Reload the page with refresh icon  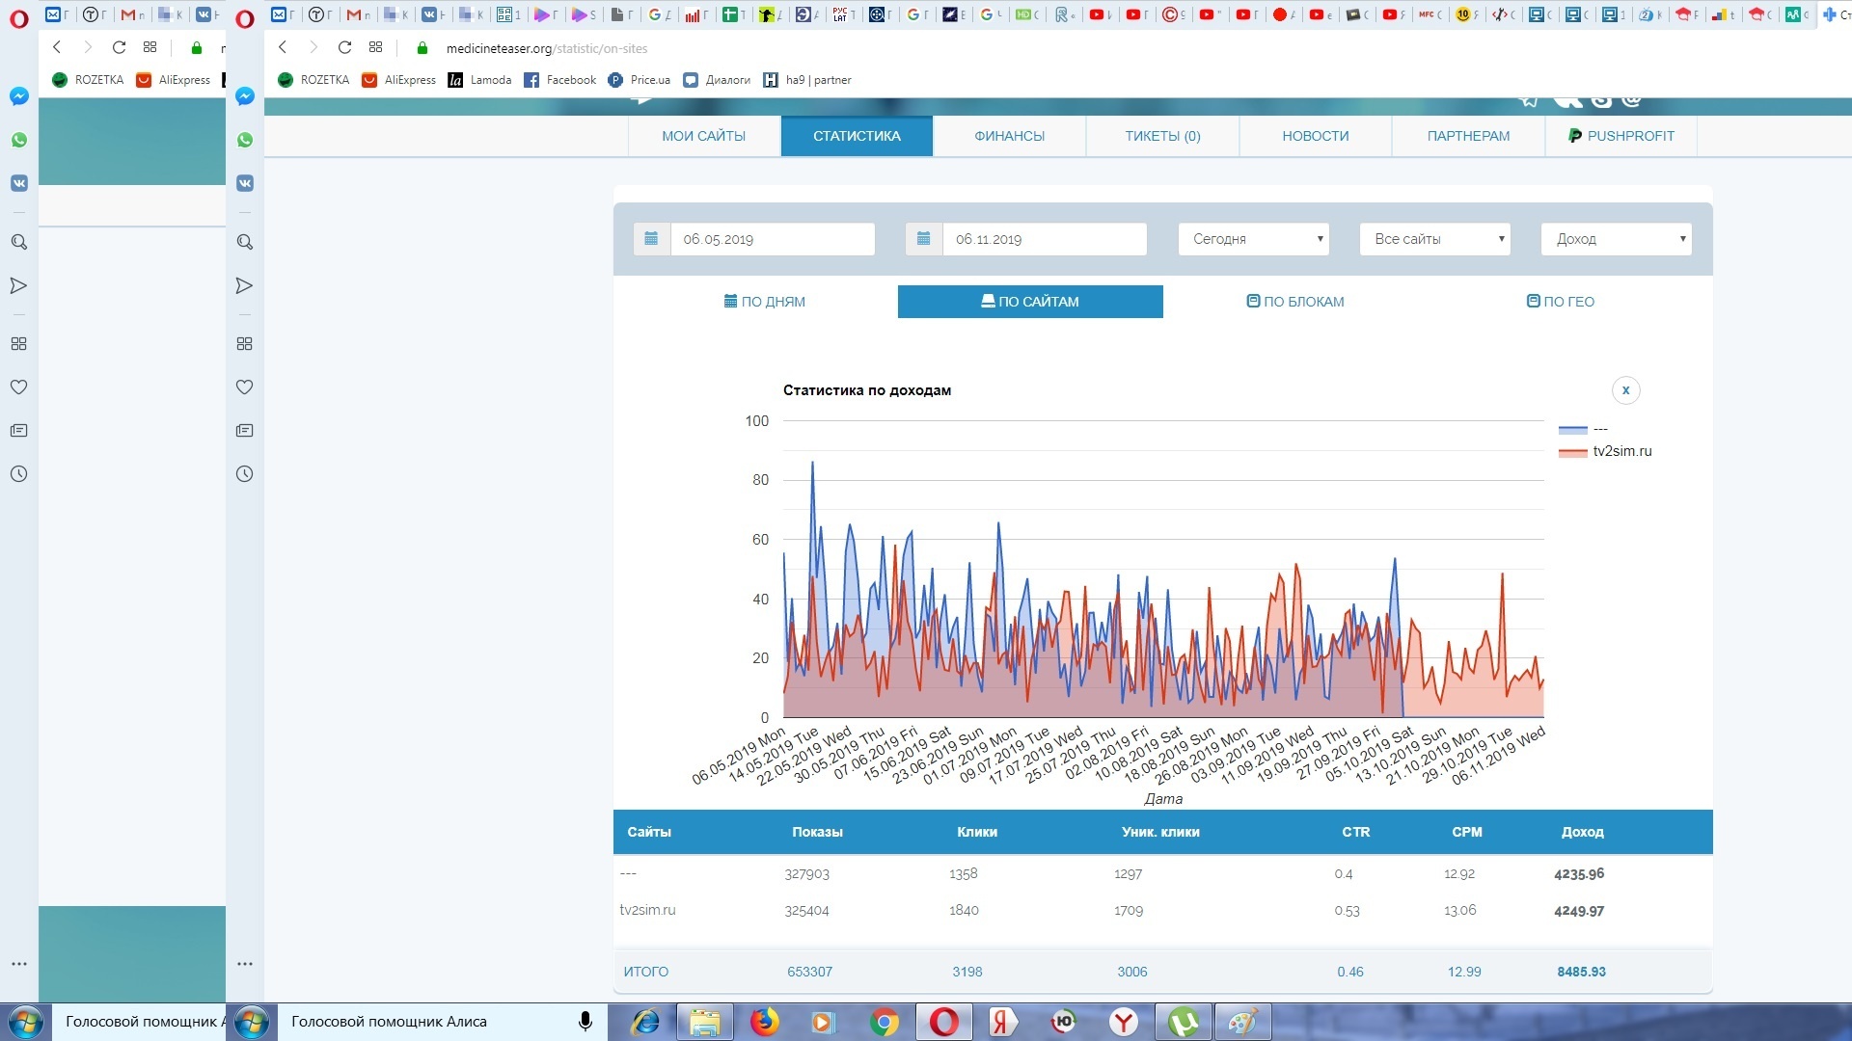point(344,47)
